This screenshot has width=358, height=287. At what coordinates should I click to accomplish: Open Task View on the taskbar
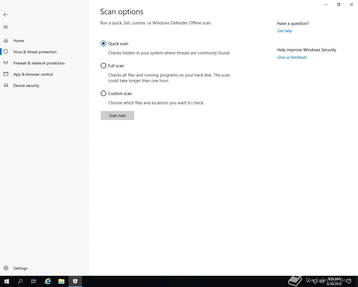(34, 281)
